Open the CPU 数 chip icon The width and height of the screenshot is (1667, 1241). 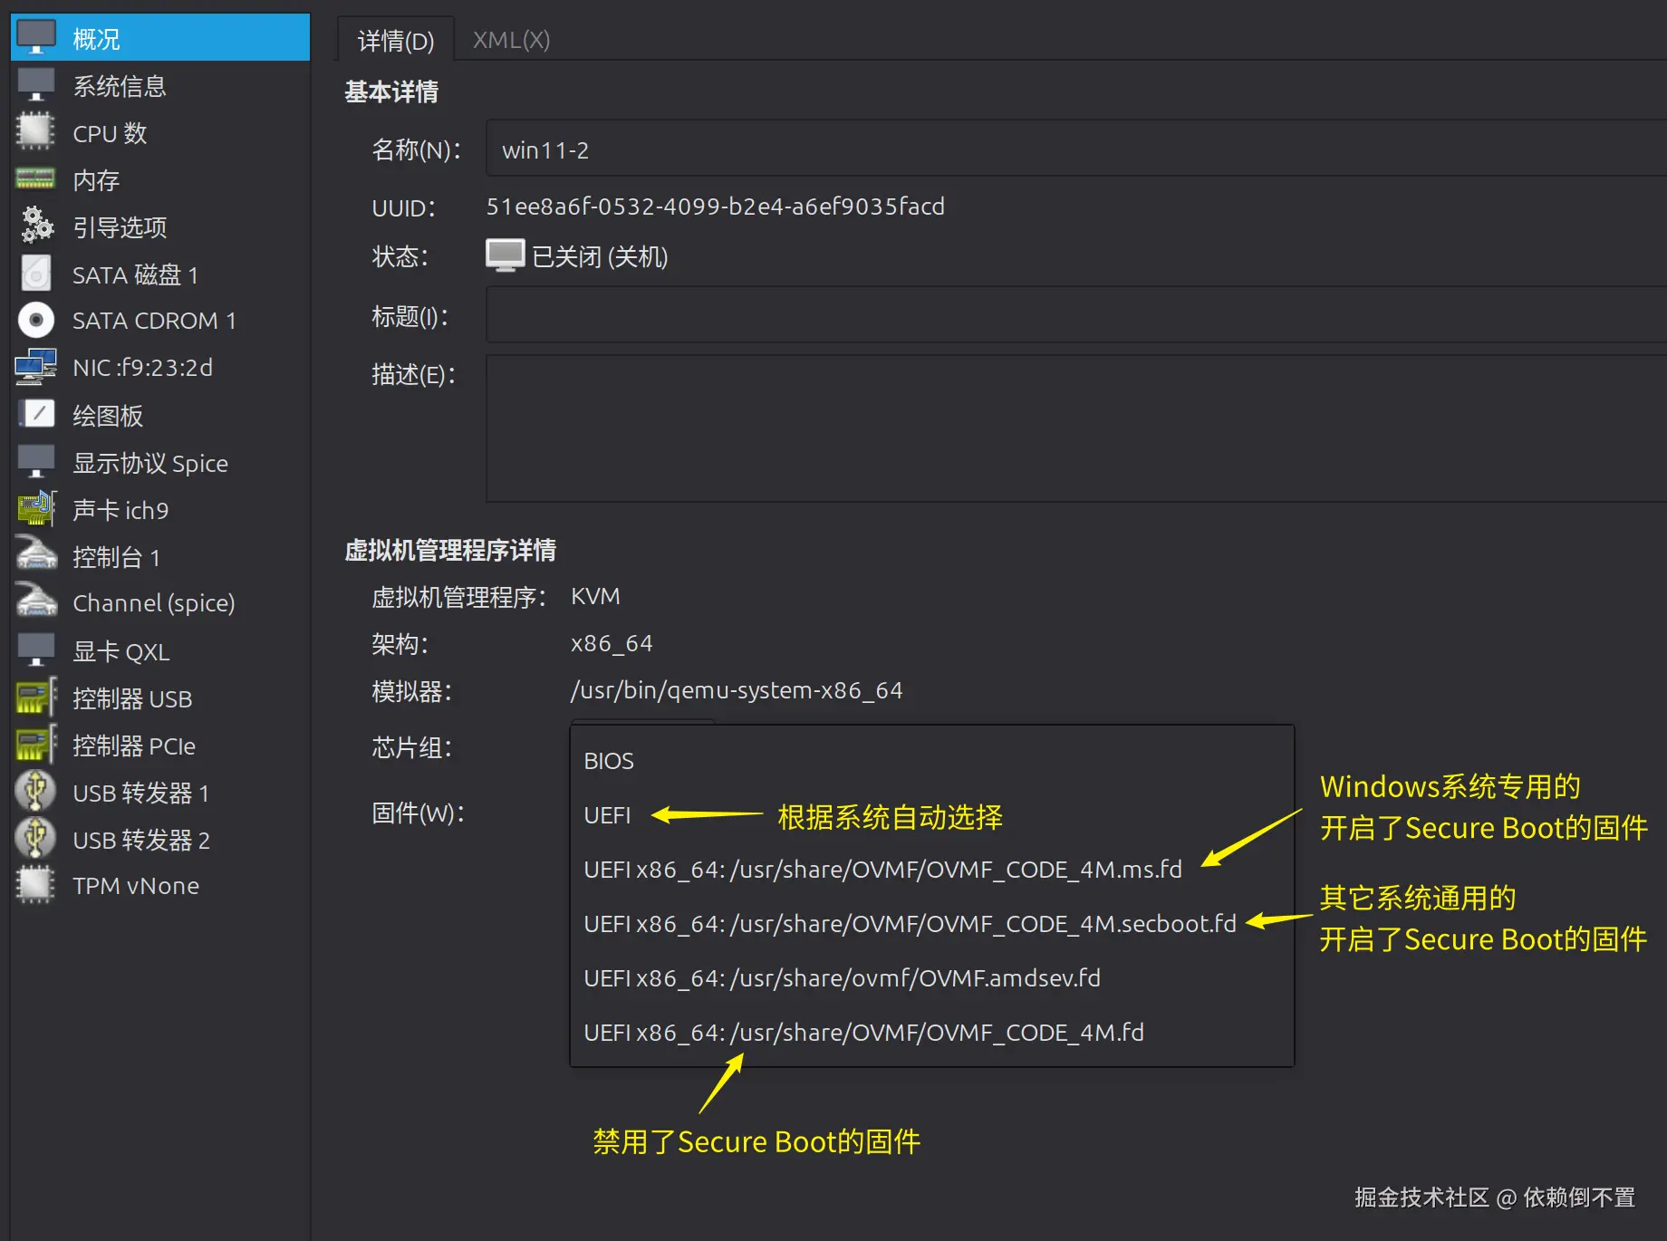click(x=36, y=132)
